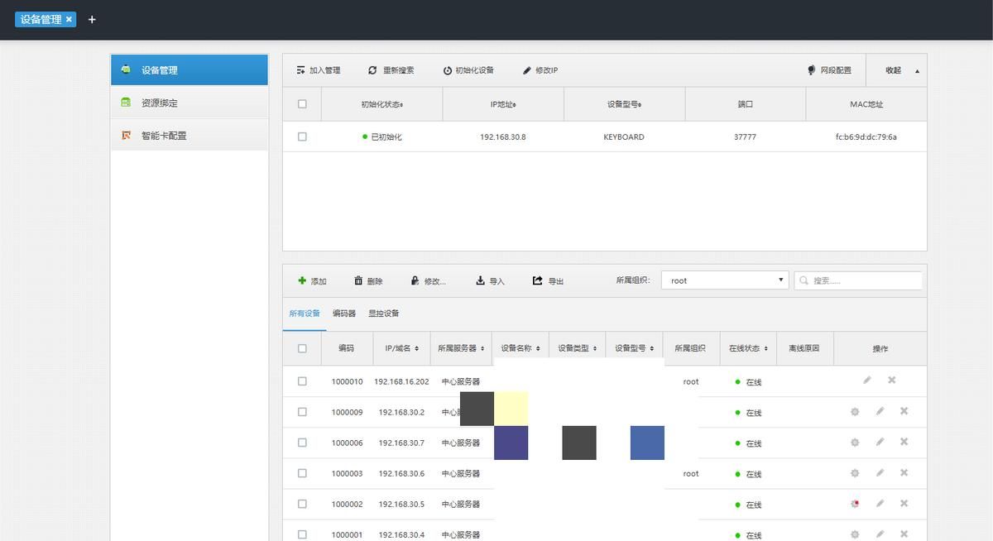This screenshot has width=993, height=541.
Task: Close the 设备管理 top tab
Action: [x=69, y=19]
